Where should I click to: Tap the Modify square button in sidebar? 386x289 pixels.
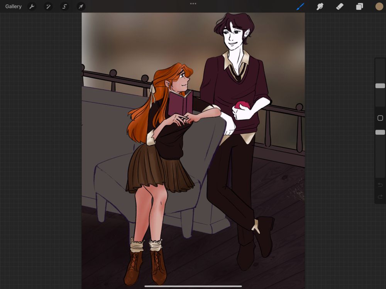tap(380, 118)
